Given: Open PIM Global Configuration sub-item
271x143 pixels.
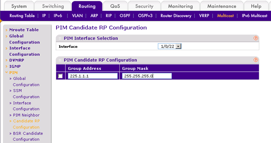Looking at the screenshot, I should (x=26, y=82).
